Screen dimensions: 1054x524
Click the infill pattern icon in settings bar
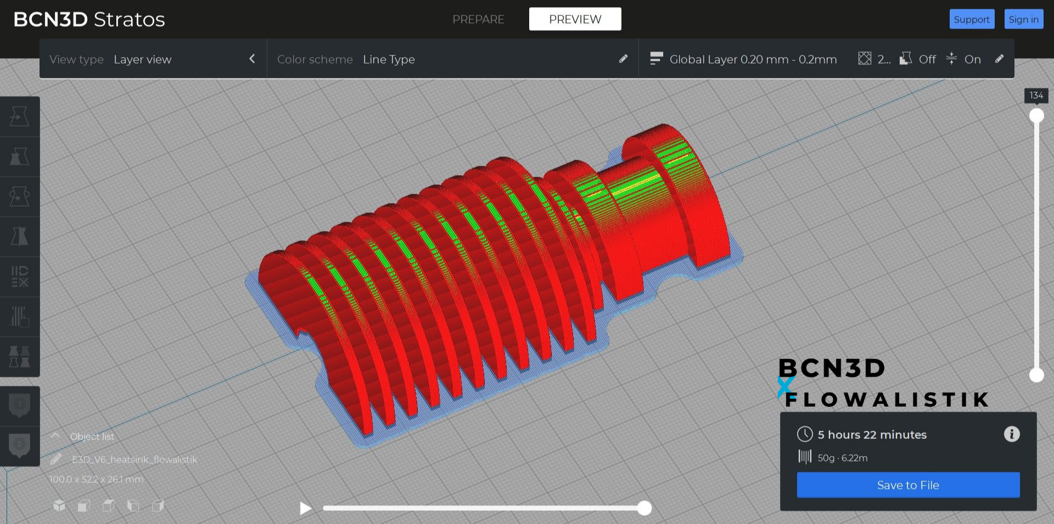click(865, 59)
